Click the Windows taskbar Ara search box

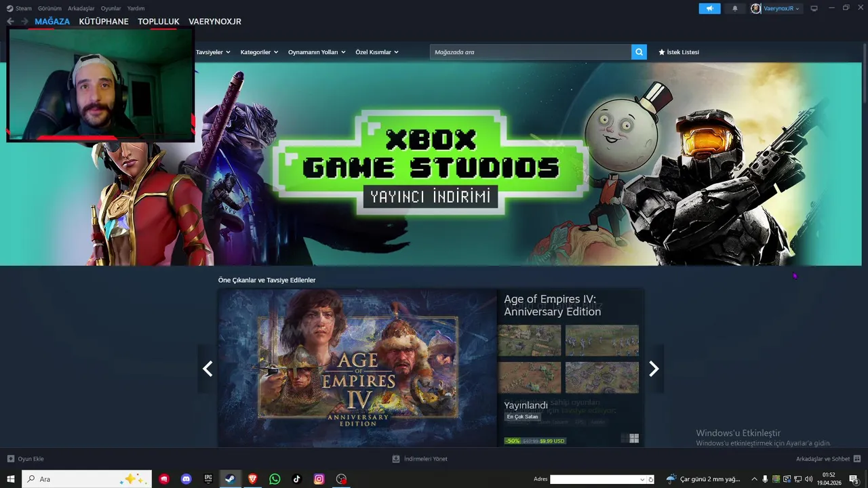point(87,479)
